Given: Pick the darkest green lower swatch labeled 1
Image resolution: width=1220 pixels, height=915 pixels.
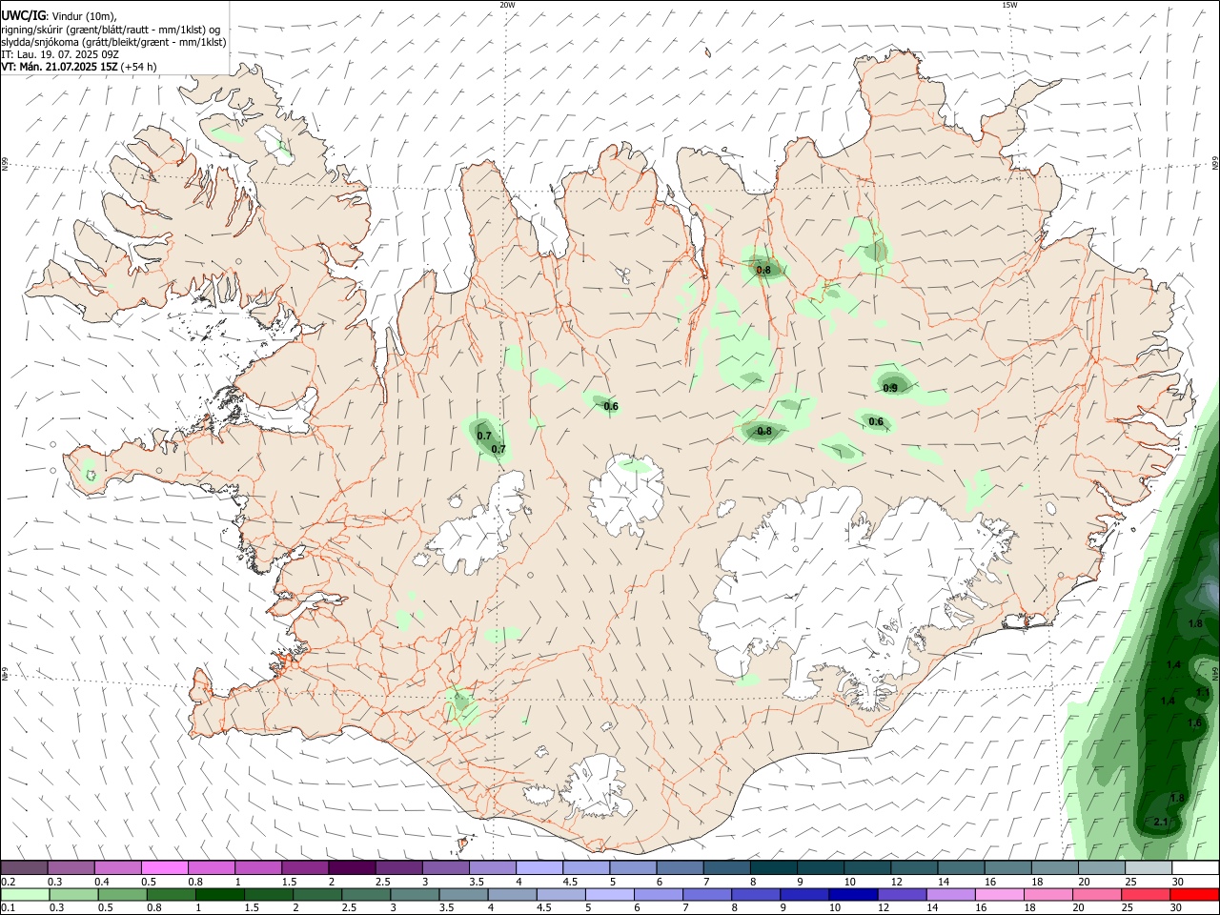Looking at the screenshot, I should pyautogui.click(x=219, y=895).
